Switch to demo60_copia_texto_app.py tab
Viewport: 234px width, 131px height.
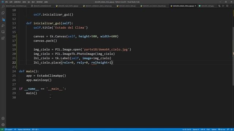point(67,6)
